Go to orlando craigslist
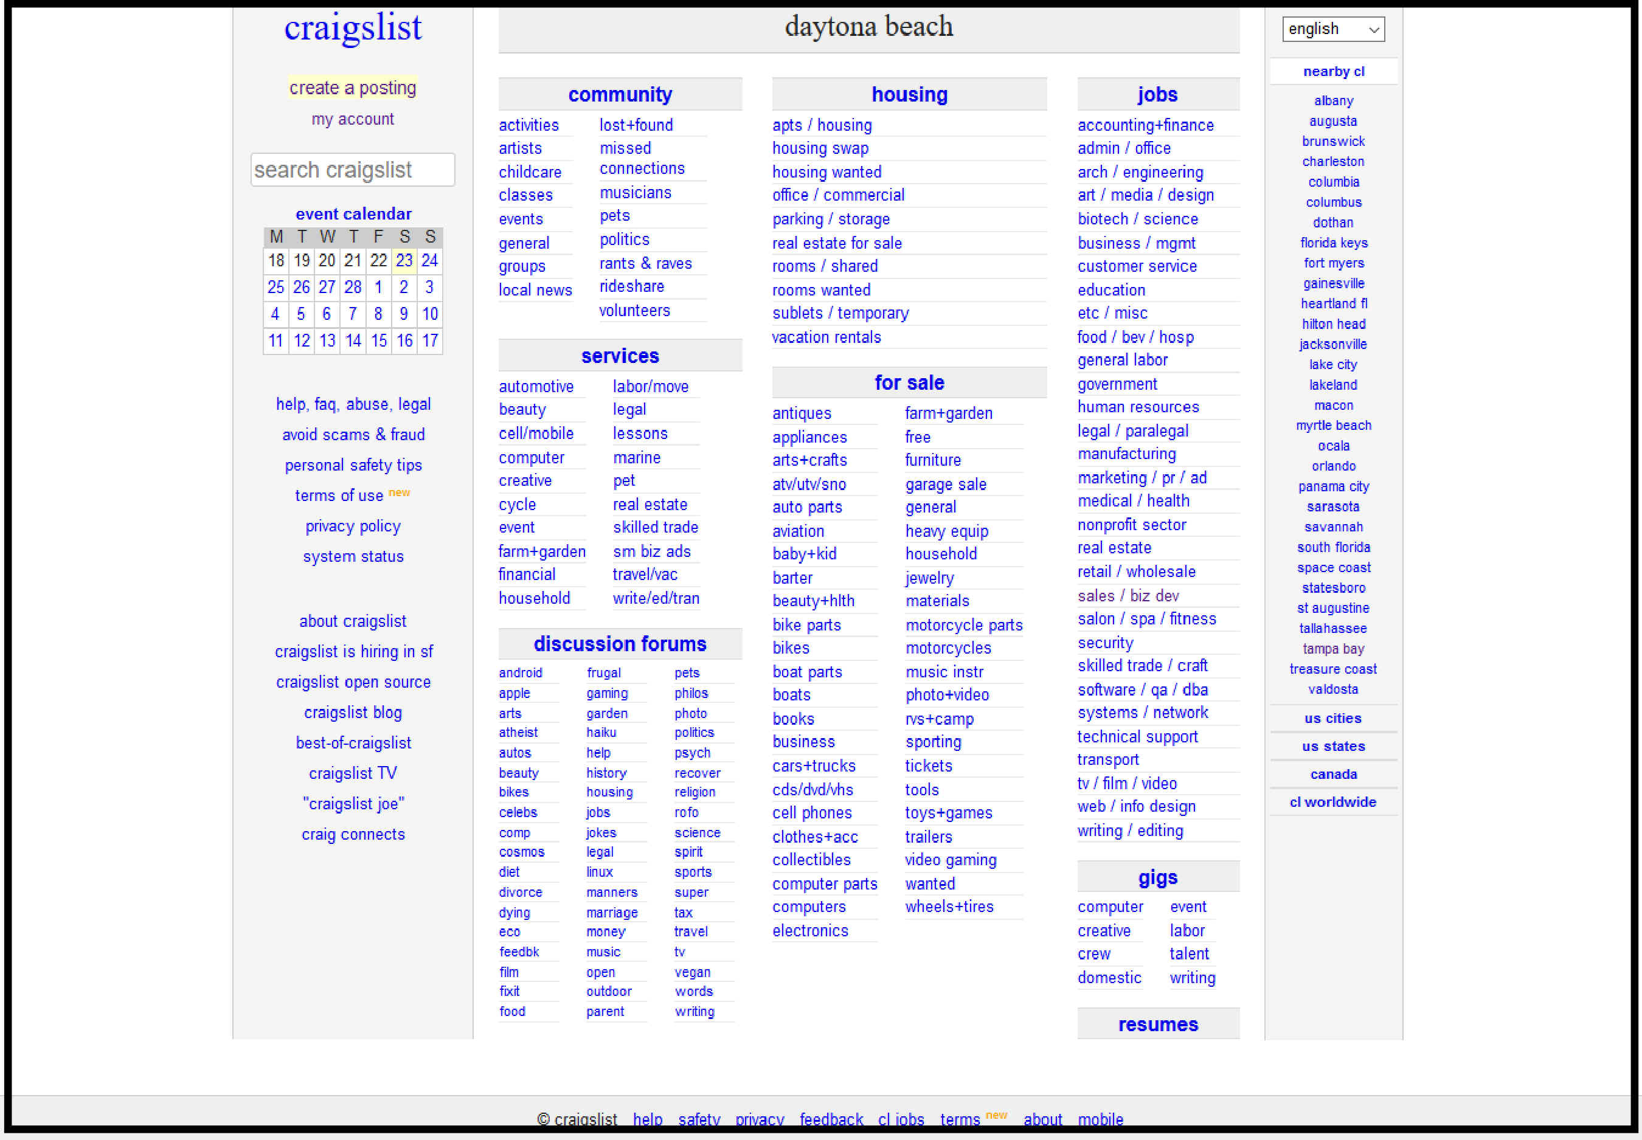This screenshot has width=1642, height=1140. [1333, 466]
